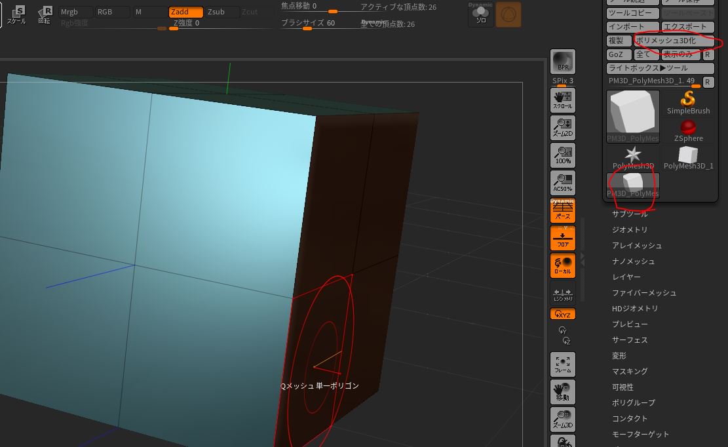Screen dimensions: 728x447
Task: Open the コンタクト (Contact) section
Action: click(630, 419)
